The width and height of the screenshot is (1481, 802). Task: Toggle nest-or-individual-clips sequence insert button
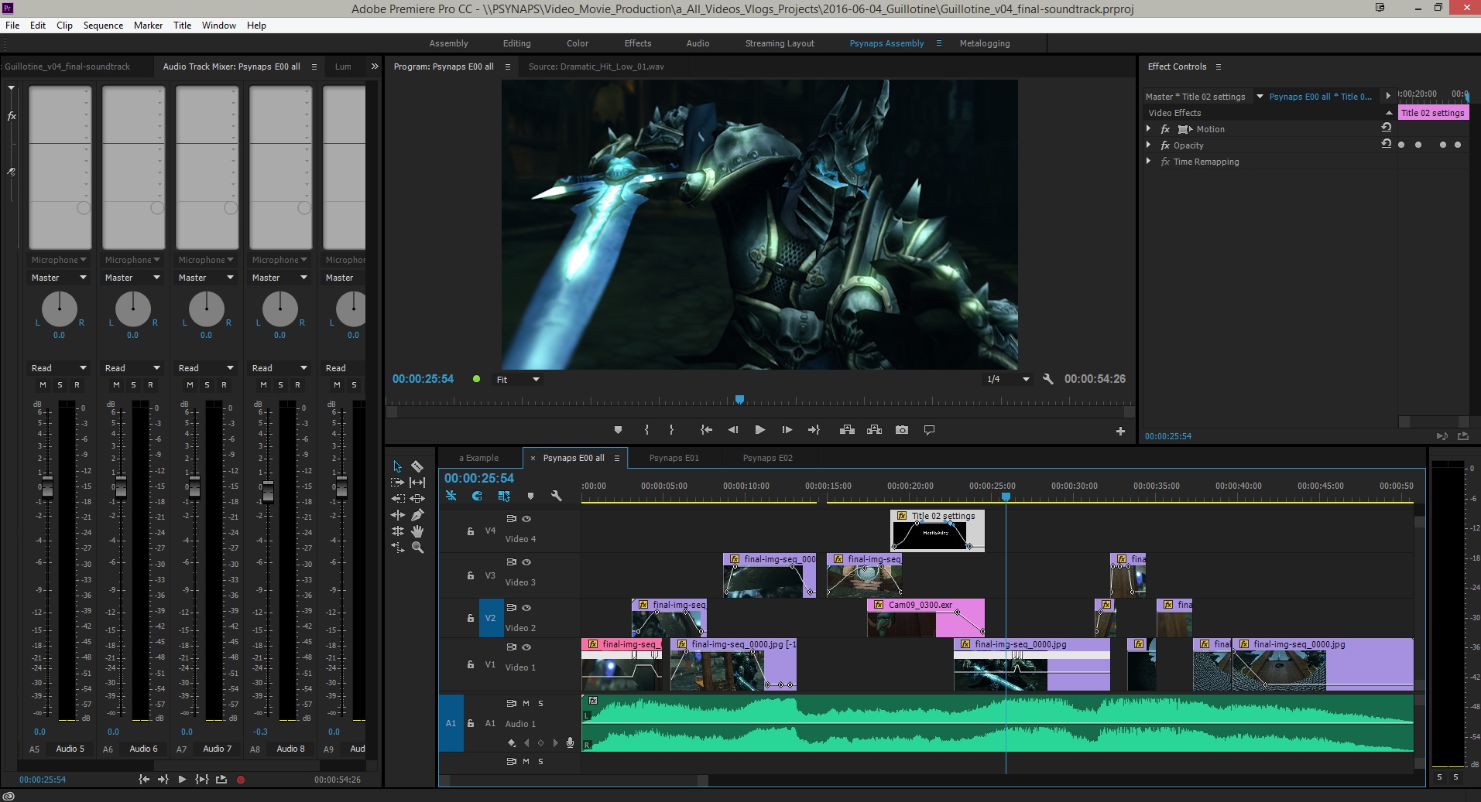[x=451, y=496]
